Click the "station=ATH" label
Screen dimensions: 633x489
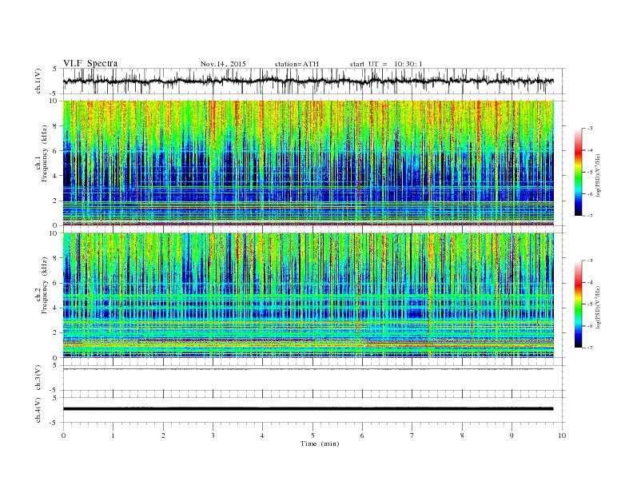(297, 64)
